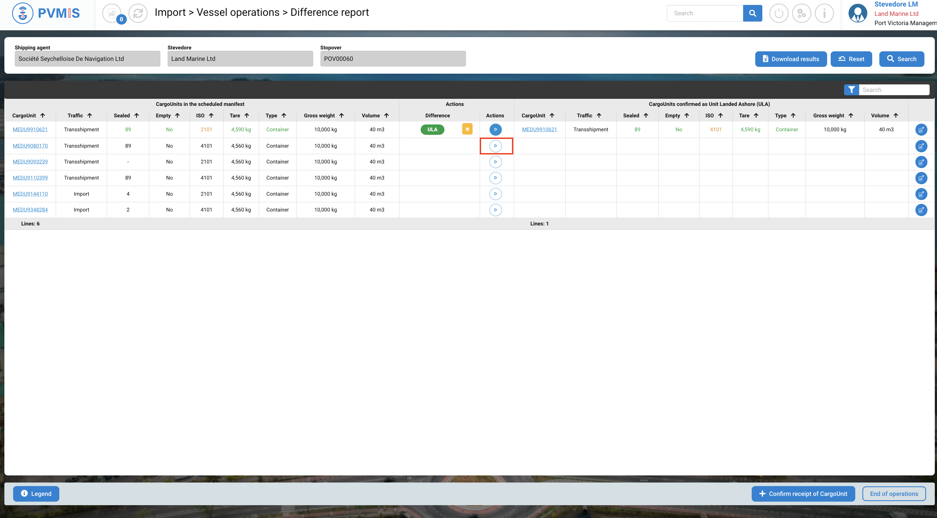Open the MEDU9144110 cargo unit link
Screen dimensions: 937x518
coord(30,193)
